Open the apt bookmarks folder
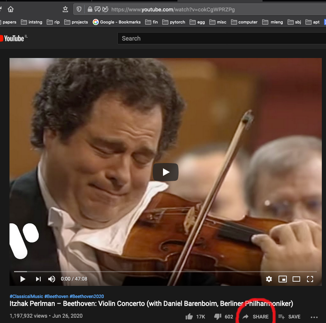 [312, 22]
